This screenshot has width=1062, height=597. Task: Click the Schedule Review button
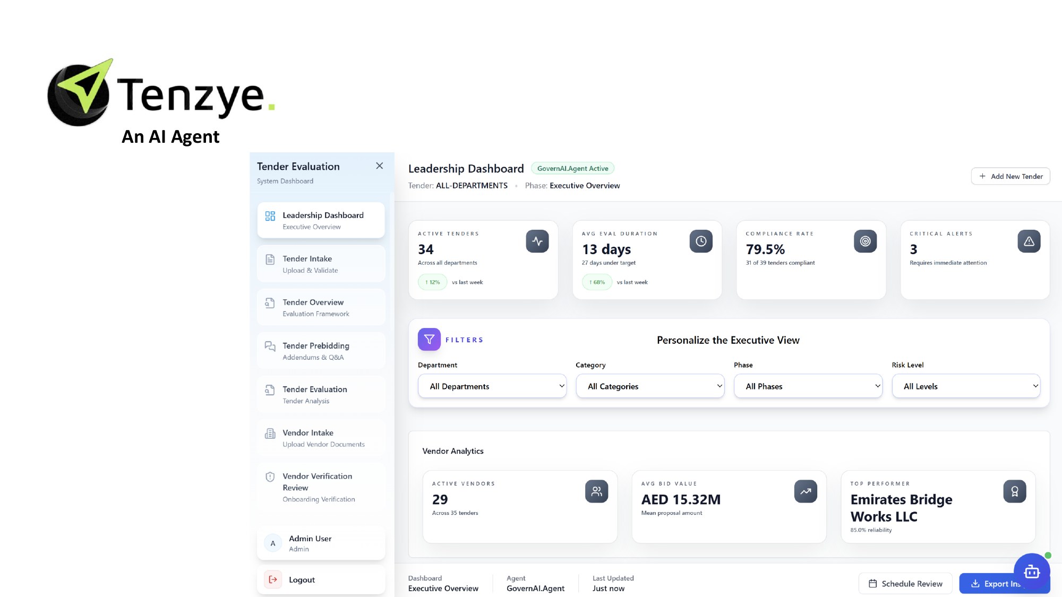905,584
